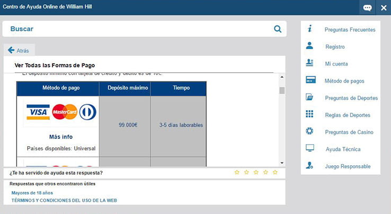Rate the answer one star
This screenshot has height=214, width=391.
(237, 172)
